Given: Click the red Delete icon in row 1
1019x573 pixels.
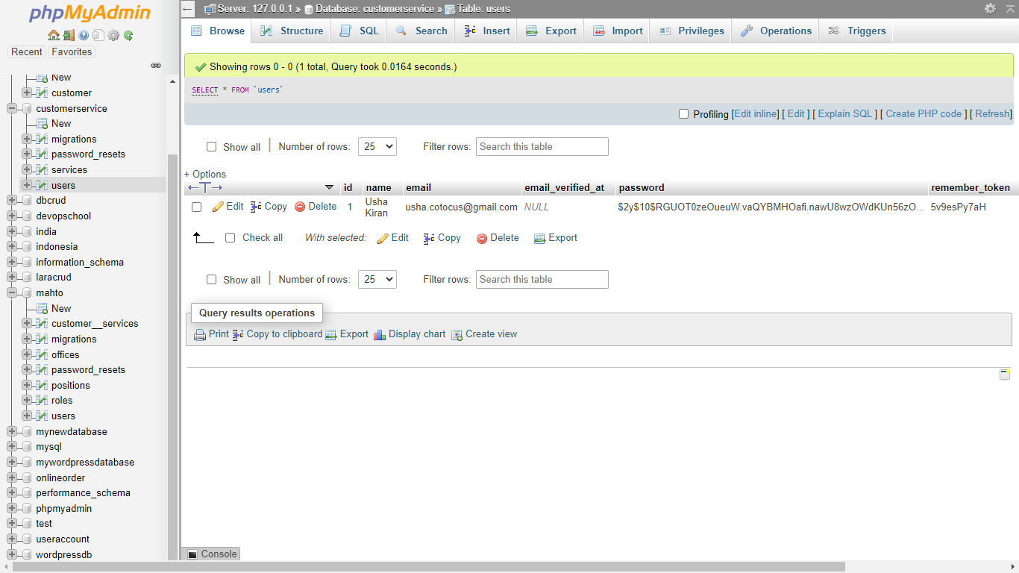Looking at the screenshot, I should (300, 207).
